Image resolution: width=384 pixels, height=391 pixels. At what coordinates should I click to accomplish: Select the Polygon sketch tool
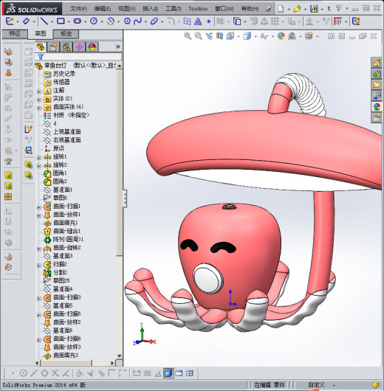point(127,21)
